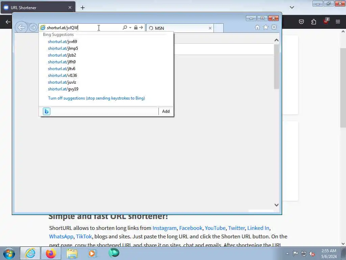Click the Firefox Pocket save icon
The width and height of the screenshot is (346, 260).
(301, 22)
